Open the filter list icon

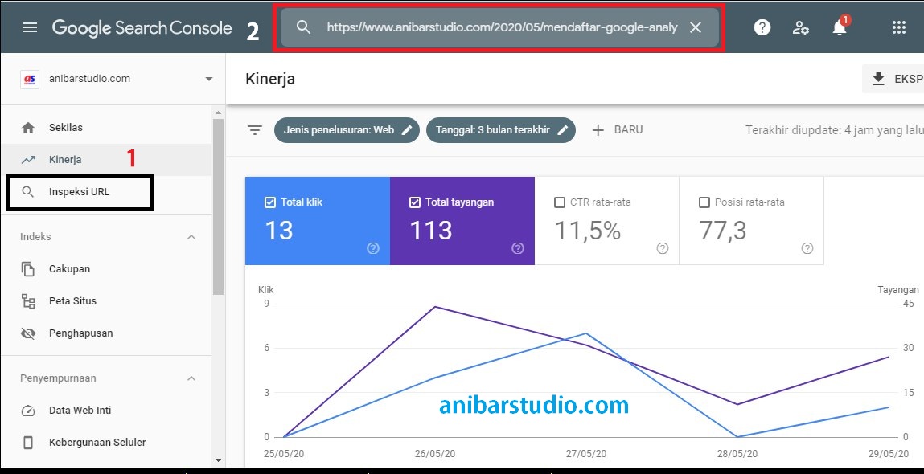[x=255, y=130]
